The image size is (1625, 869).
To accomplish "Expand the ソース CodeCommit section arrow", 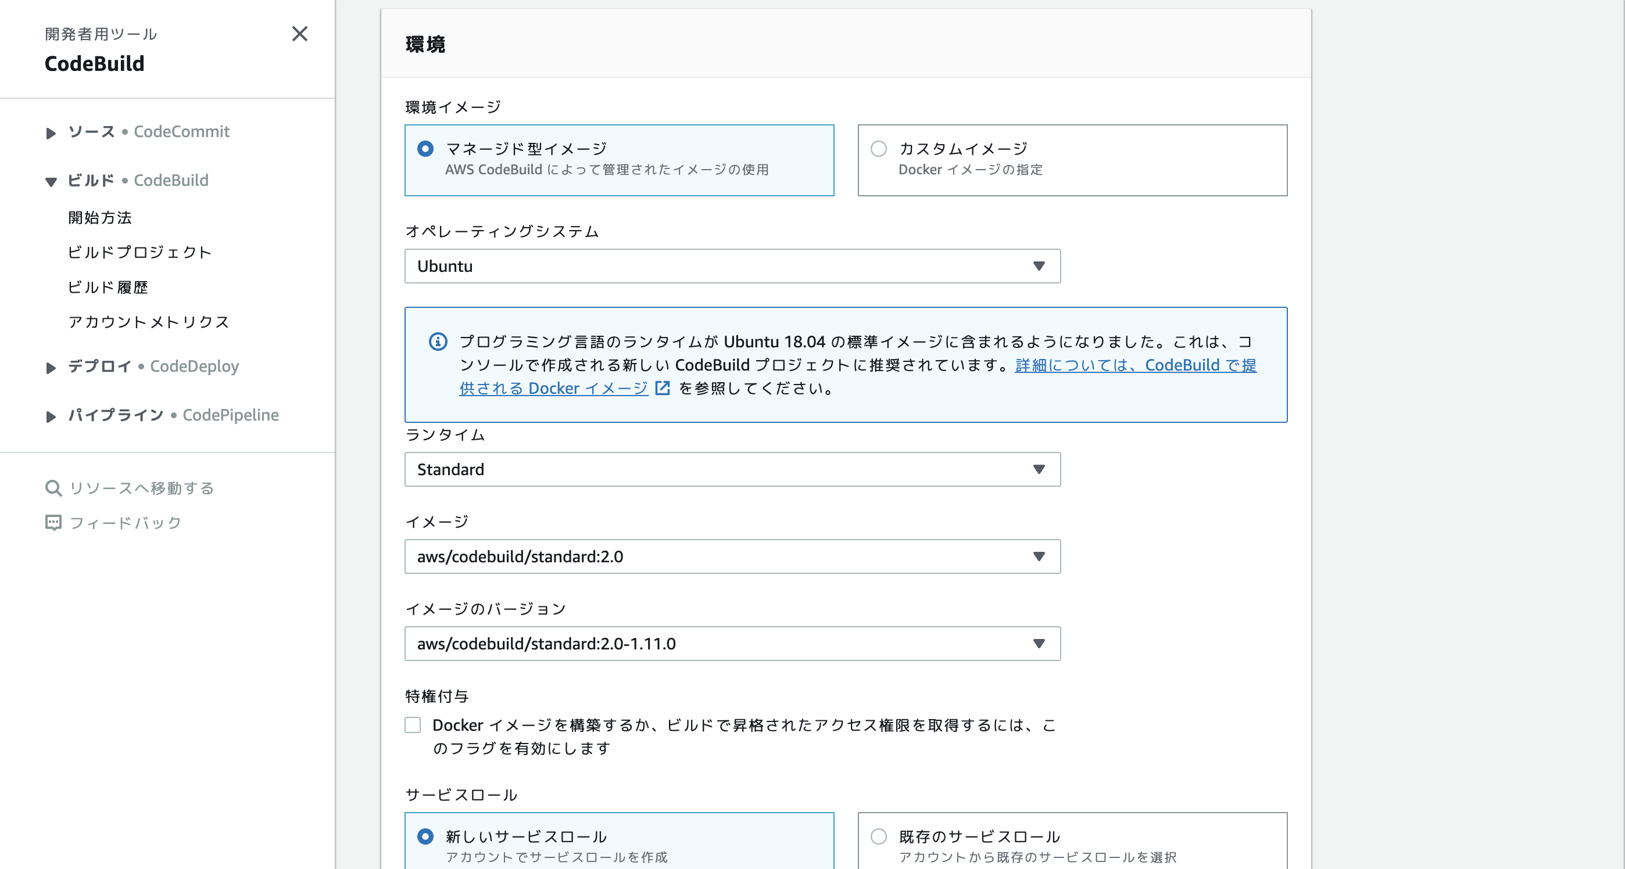I will [x=51, y=132].
